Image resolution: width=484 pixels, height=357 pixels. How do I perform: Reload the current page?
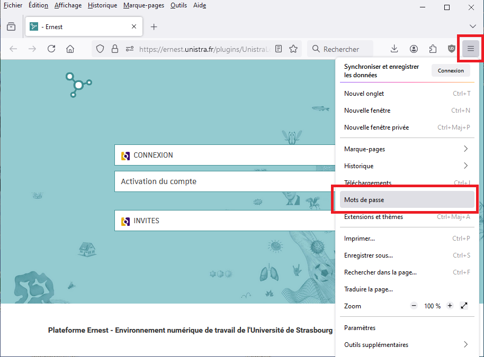(51, 49)
